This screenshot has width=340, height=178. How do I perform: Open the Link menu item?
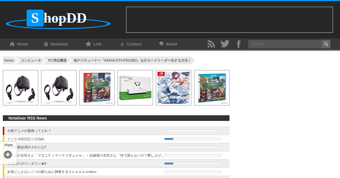(93, 44)
